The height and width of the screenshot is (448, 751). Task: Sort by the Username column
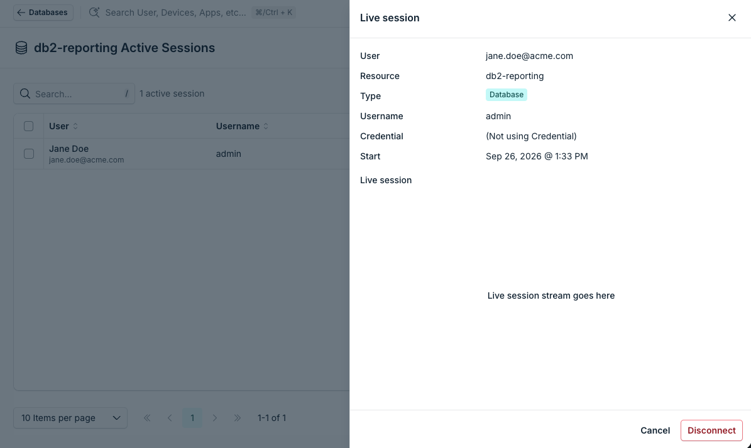point(242,126)
